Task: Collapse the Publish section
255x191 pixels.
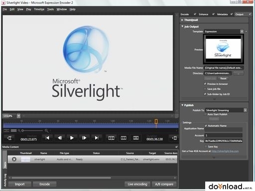Action: tap(182, 105)
